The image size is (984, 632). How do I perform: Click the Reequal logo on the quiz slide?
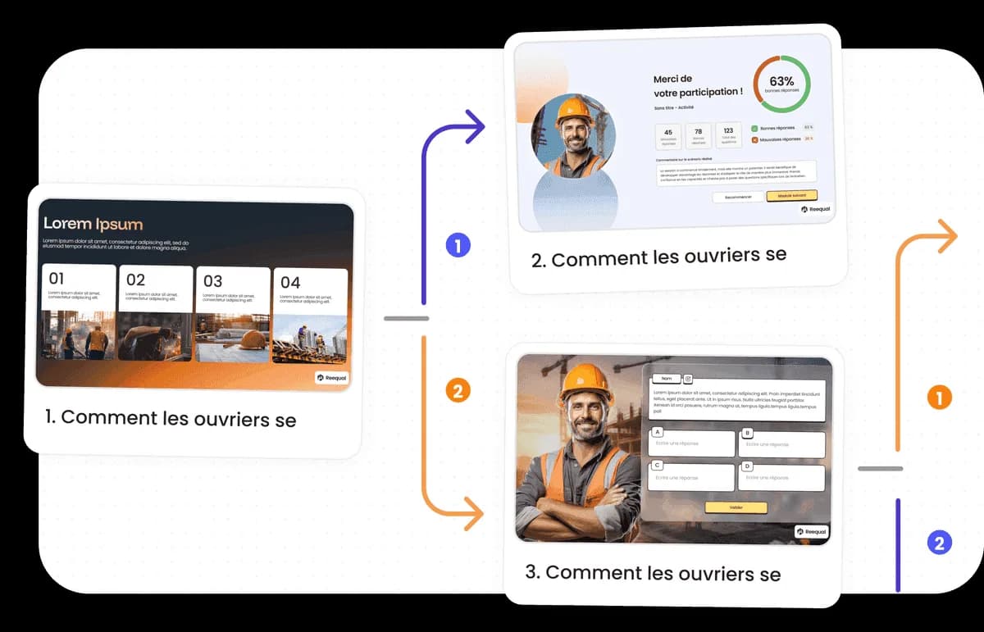pyautogui.click(x=811, y=532)
